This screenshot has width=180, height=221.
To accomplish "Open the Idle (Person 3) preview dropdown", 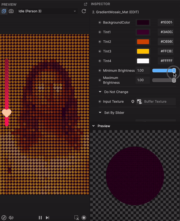I will (47, 11).
